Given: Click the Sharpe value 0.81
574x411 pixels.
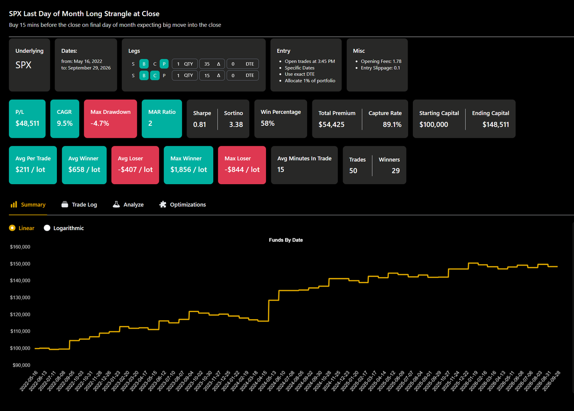Looking at the screenshot, I should click(199, 124).
